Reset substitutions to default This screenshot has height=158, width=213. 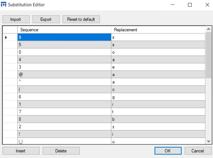point(81,19)
